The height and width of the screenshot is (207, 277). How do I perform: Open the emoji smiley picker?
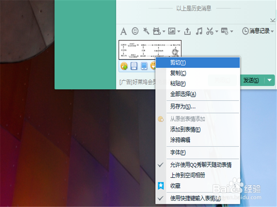(x=135, y=31)
